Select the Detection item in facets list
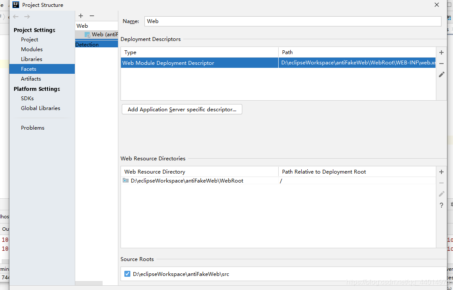453x290 pixels. (x=87, y=44)
